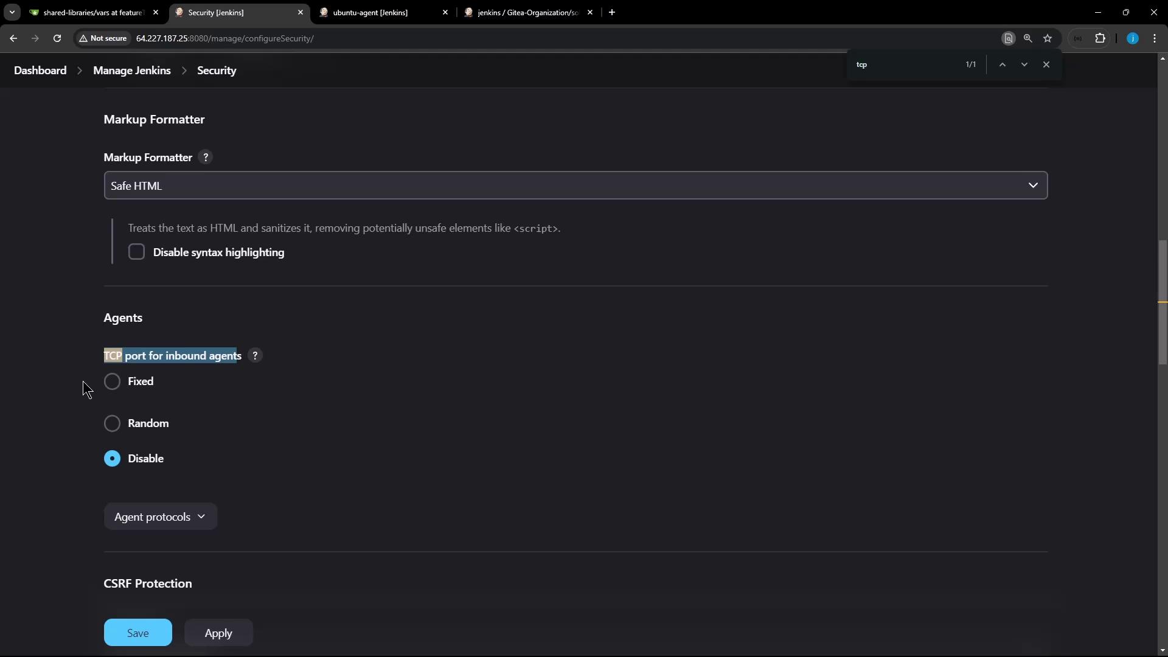Open the tab search dropdown arrow
Viewport: 1168px width, 657px height.
(12, 12)
